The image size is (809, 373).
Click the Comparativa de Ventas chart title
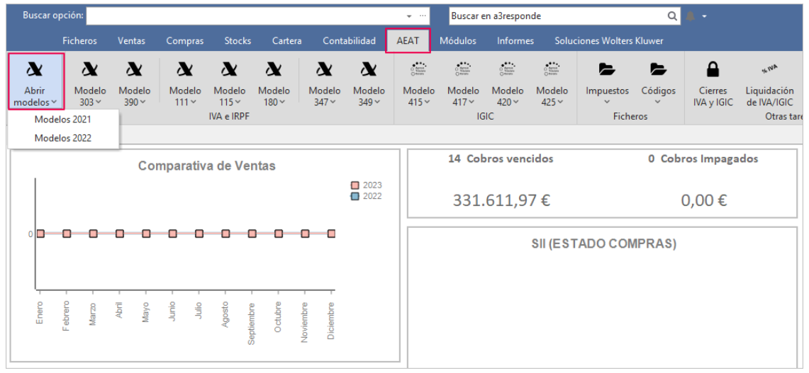206,166
